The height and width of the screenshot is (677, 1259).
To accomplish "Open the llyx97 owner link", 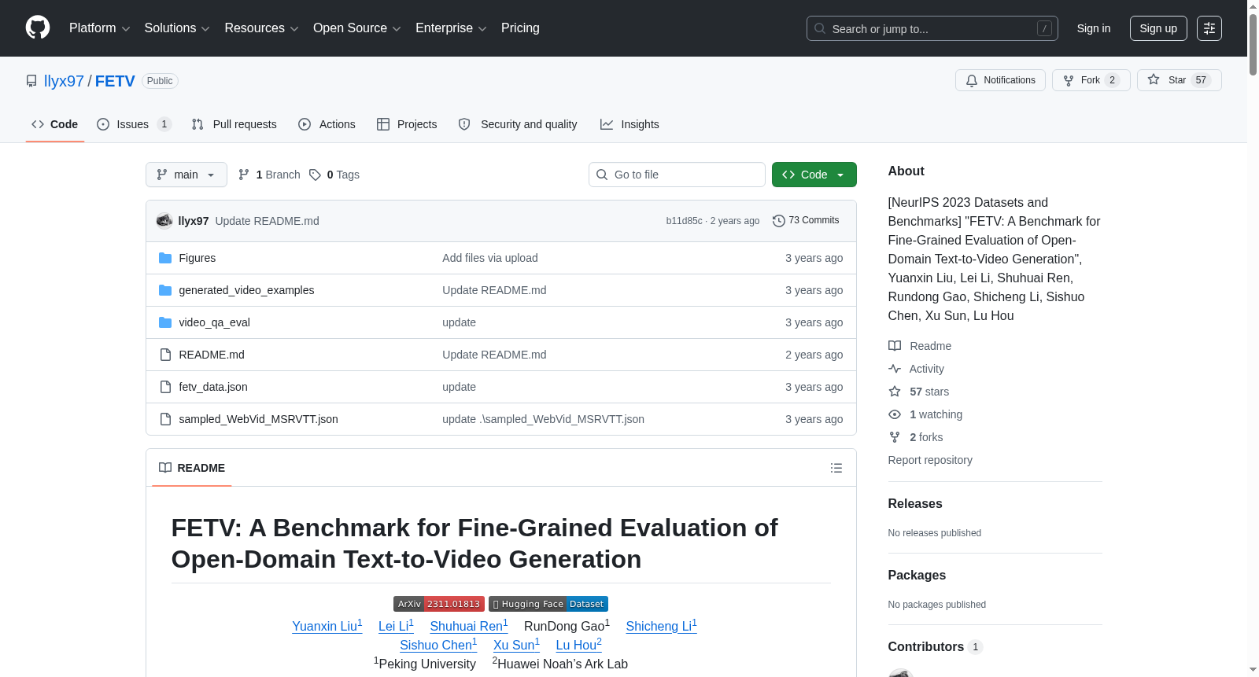I will [64, 81].
